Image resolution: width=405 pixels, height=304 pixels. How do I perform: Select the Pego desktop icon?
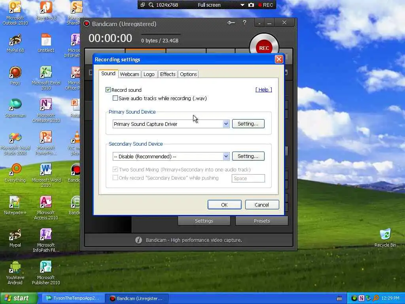click(15, 76)
